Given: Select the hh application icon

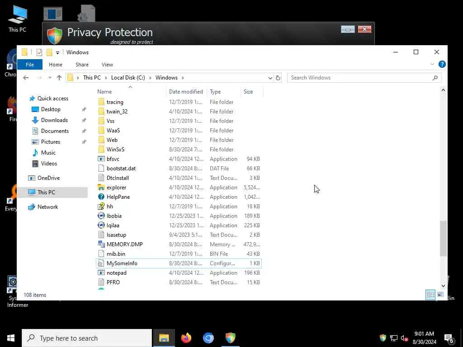Looking at the screenshot, I should [x=101, y=206].
